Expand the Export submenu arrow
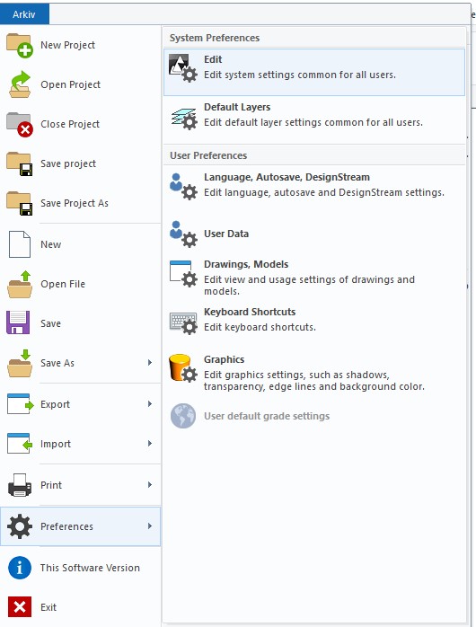The width and height of the screenshot is (476, 627). pos(150,404)
